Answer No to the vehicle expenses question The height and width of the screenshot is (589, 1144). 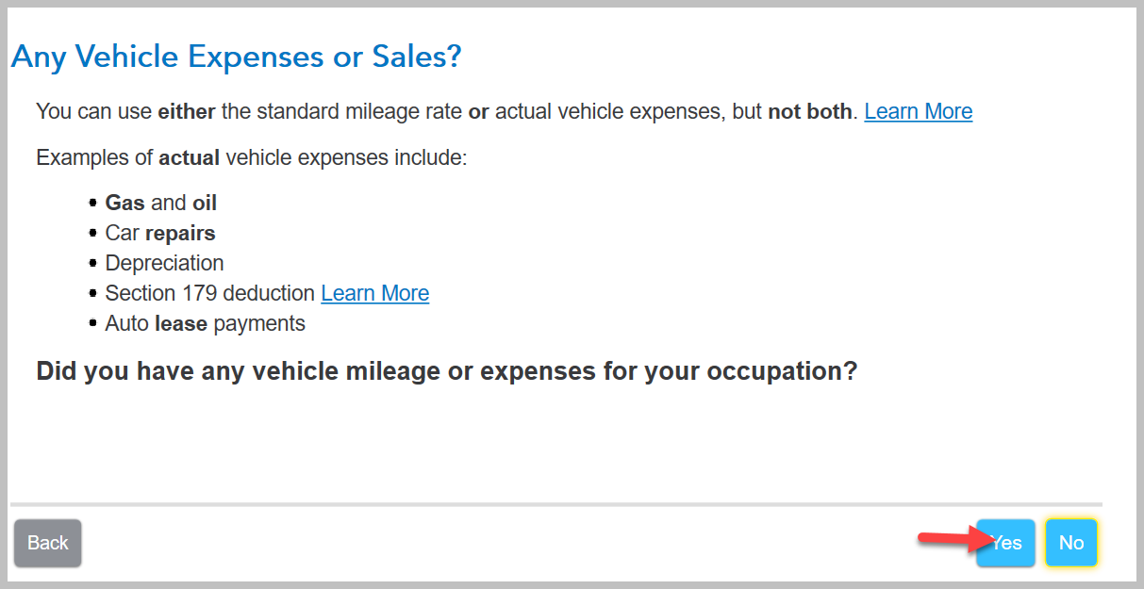tap(1071, 543)
